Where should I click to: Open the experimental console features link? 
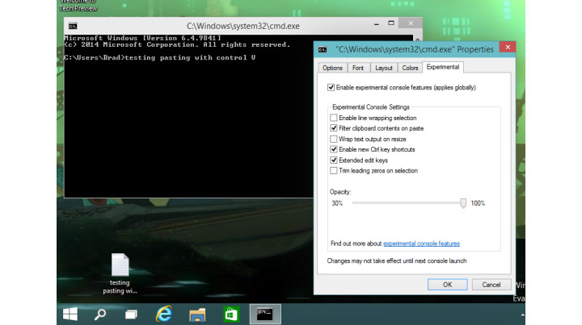point(421,243)
